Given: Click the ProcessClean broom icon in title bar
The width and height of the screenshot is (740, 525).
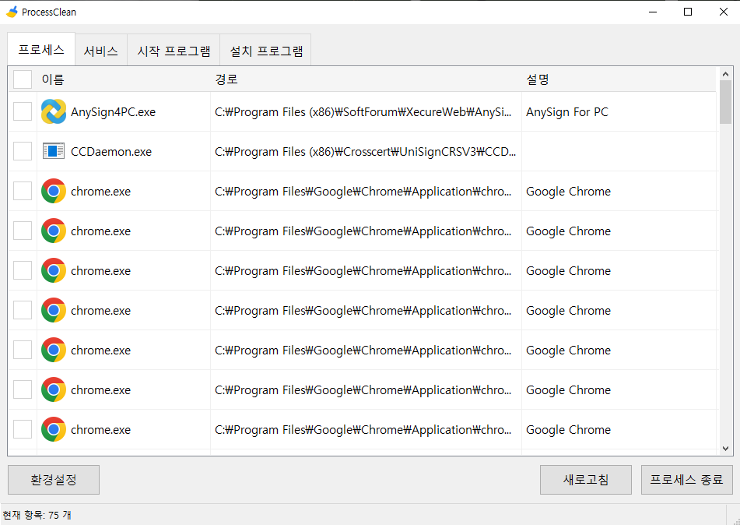Looking at the screenshot, I should coord(12,12).
